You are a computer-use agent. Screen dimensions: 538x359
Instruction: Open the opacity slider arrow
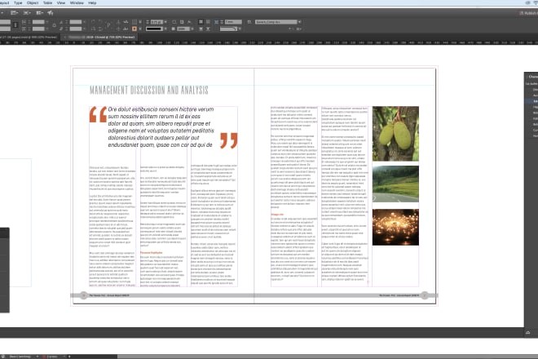192,29
